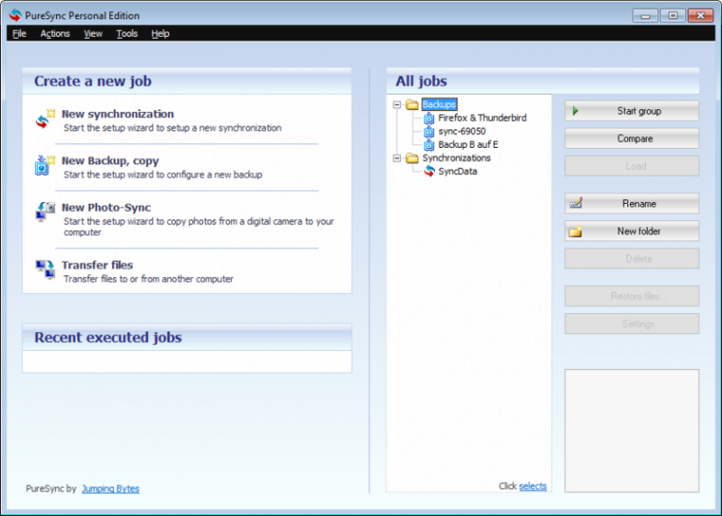Close the PureSync window

700,15
